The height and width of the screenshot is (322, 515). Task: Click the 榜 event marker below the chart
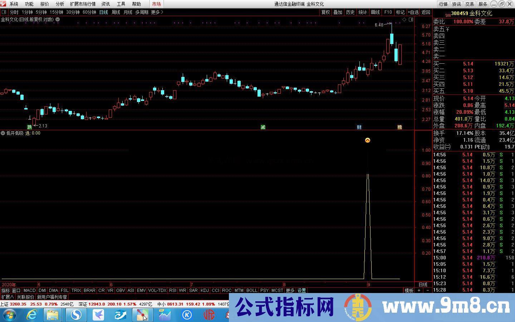click(400, 127)
